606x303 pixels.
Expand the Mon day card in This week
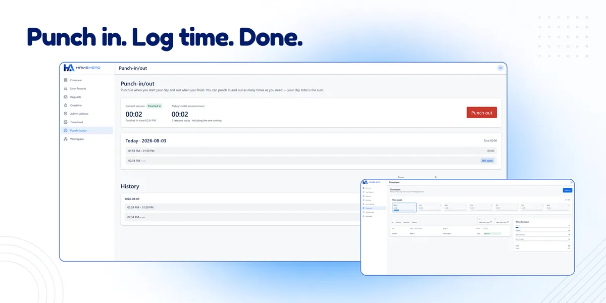(x=405, y=208)
